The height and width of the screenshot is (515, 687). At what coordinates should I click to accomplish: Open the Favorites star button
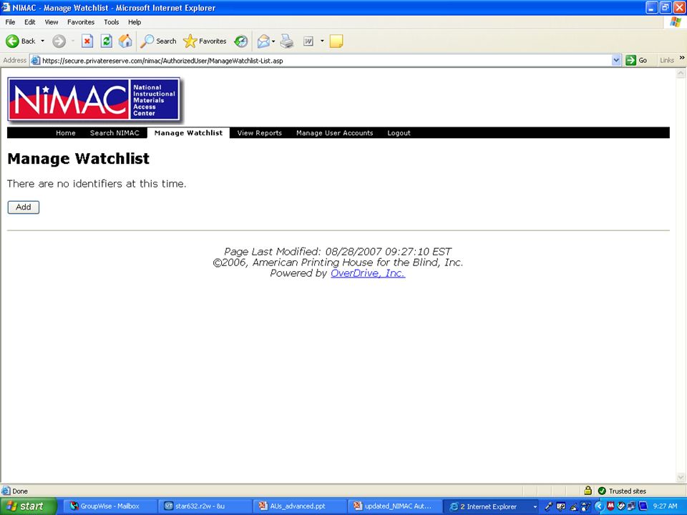point(205,41)
